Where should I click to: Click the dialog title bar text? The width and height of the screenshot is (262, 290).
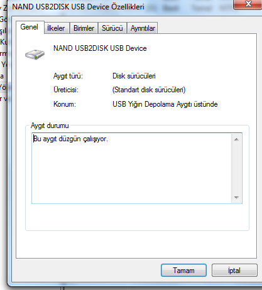[78, 7]
